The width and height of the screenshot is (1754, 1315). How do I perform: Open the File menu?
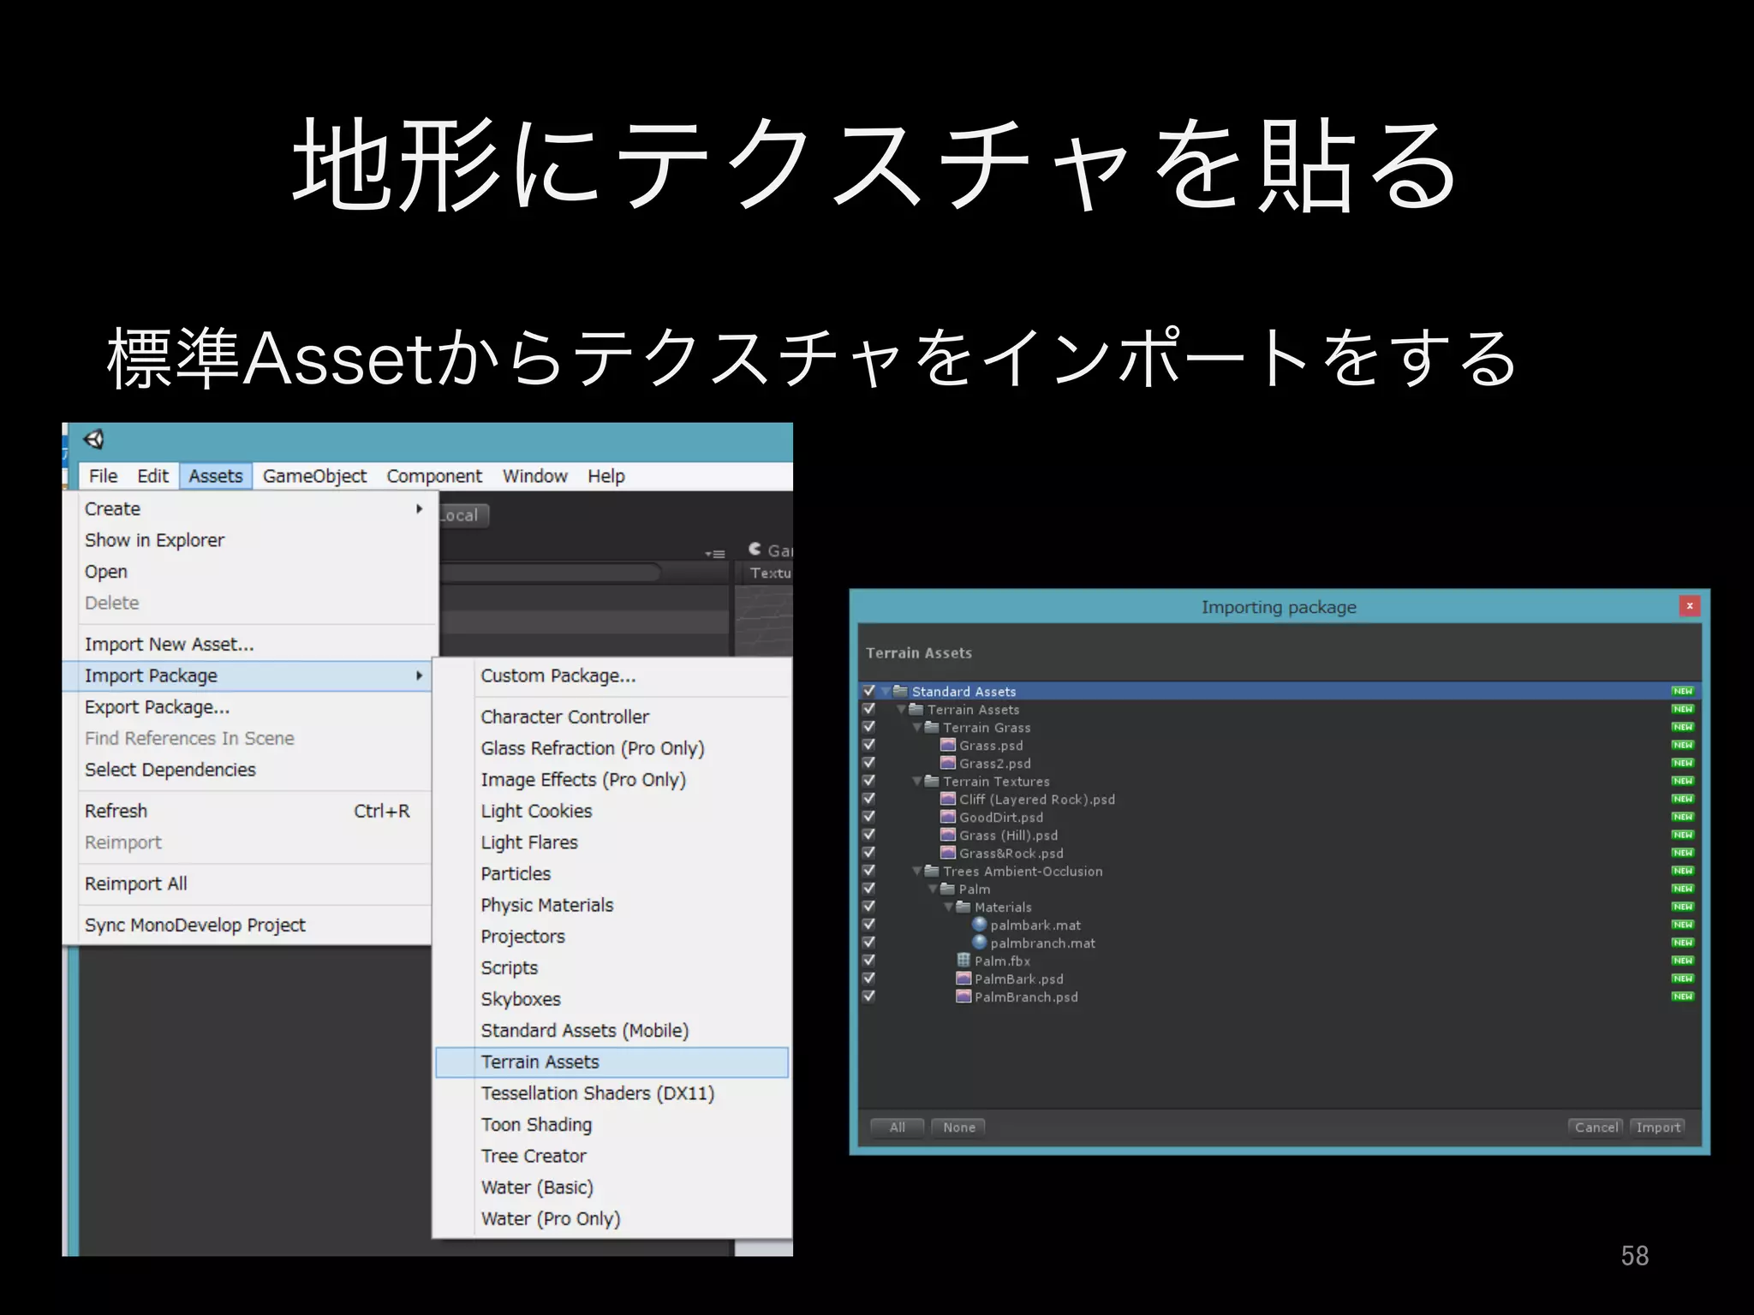pyautogui.click(x=103, y=476)
